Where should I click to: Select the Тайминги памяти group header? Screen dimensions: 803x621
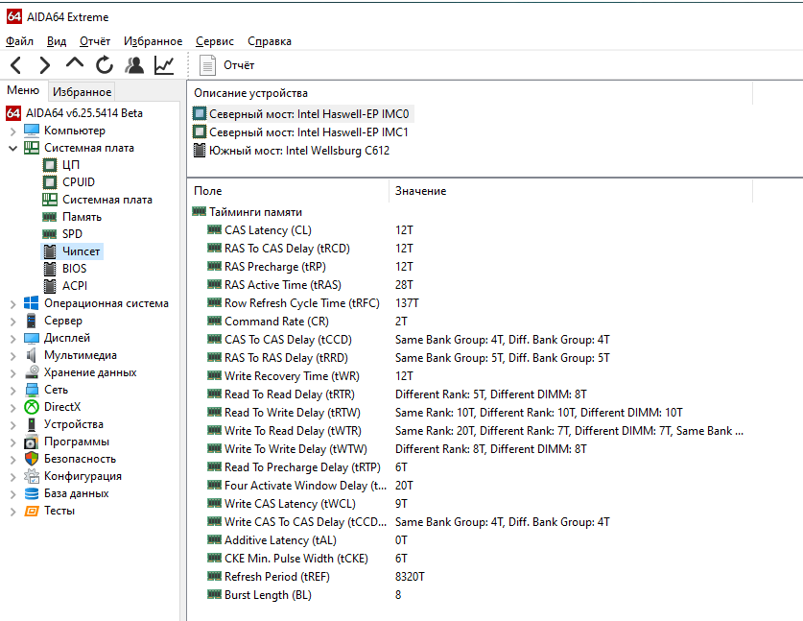click(248, 211)
